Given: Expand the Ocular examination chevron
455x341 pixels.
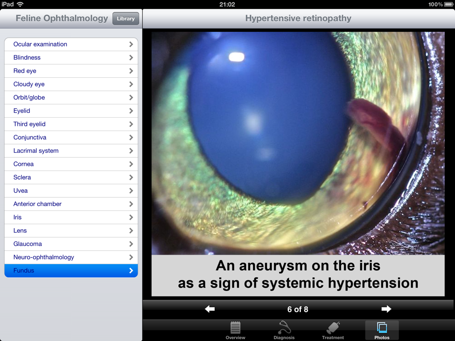Looking at the screenshot, I should pos(131,44).
